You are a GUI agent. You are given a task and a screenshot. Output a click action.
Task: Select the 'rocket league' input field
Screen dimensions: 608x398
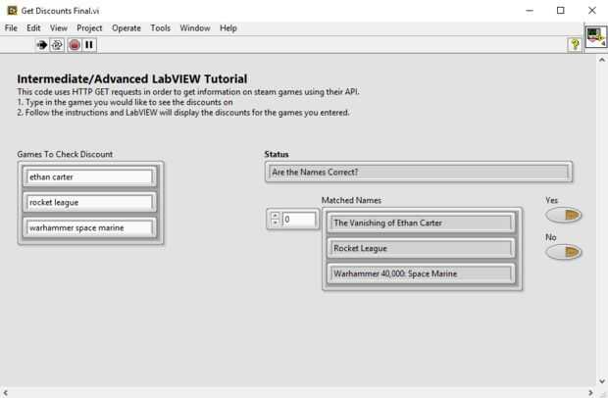(x=89, y=203)
